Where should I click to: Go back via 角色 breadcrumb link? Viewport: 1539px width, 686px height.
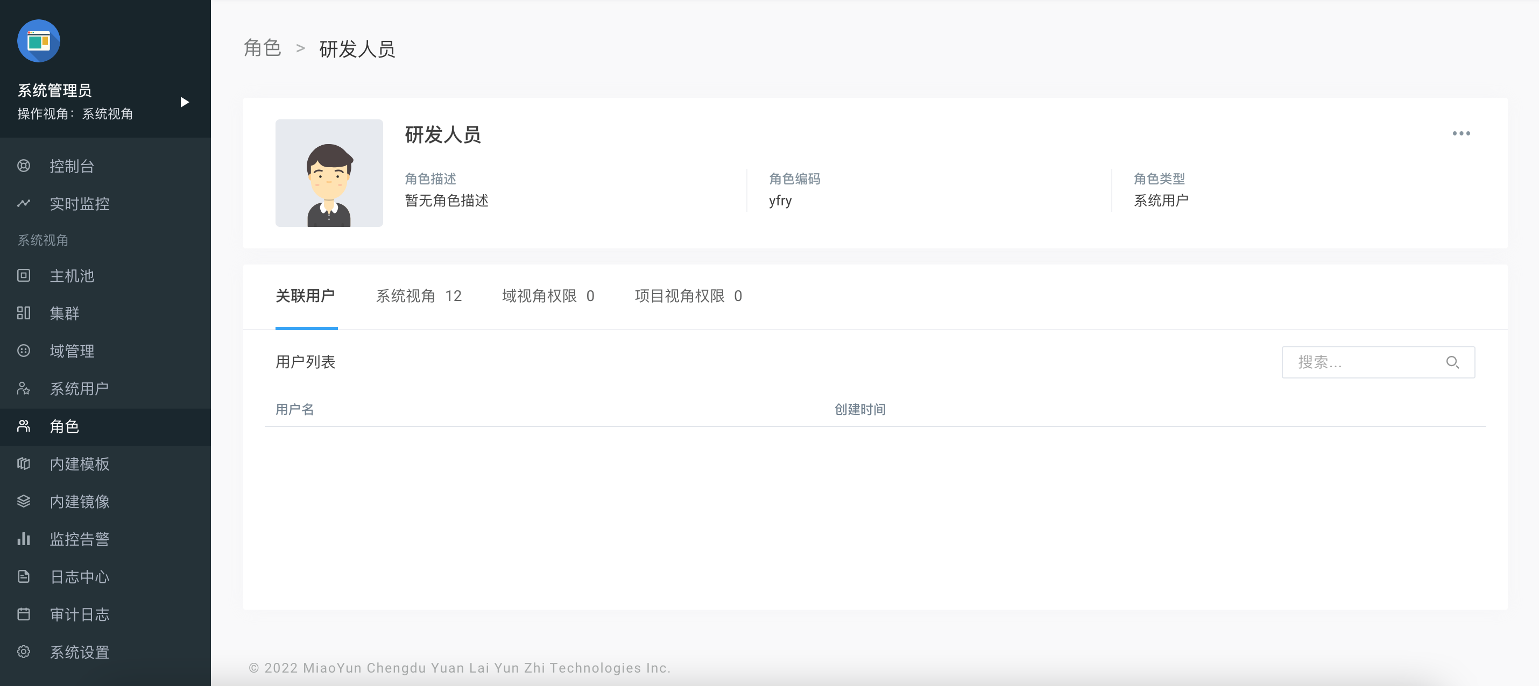262,48
